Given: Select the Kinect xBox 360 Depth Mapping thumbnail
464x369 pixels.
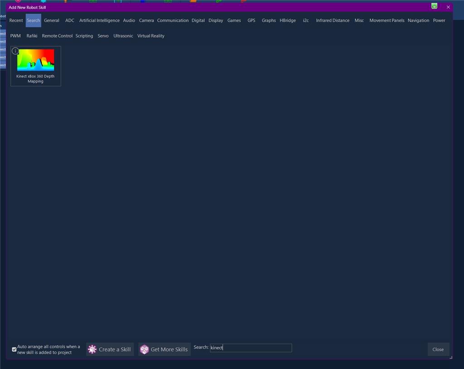Looking at the screenshot, I should (x=35, y=60).
